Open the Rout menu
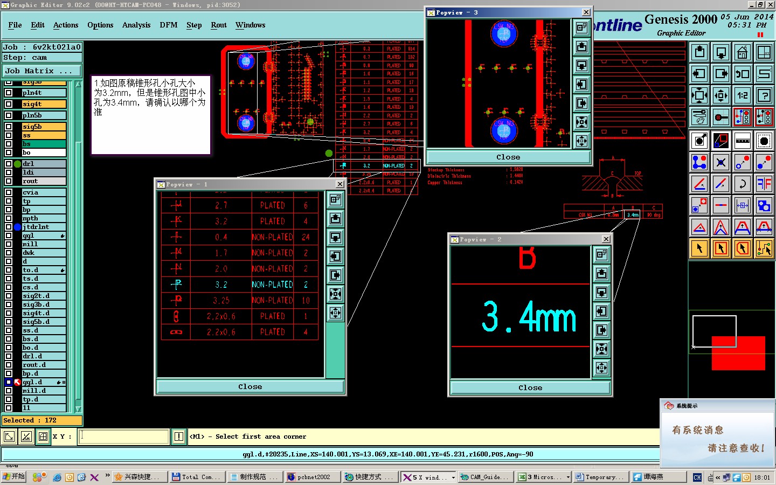This screenshot has height=485, width=776. point(219,25)
